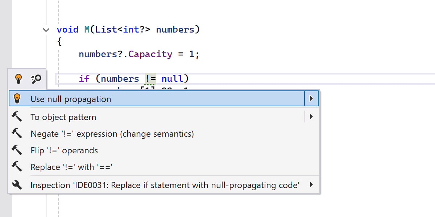
Task: Click the highlighted '!=' operator in the code
Action: 151,78
